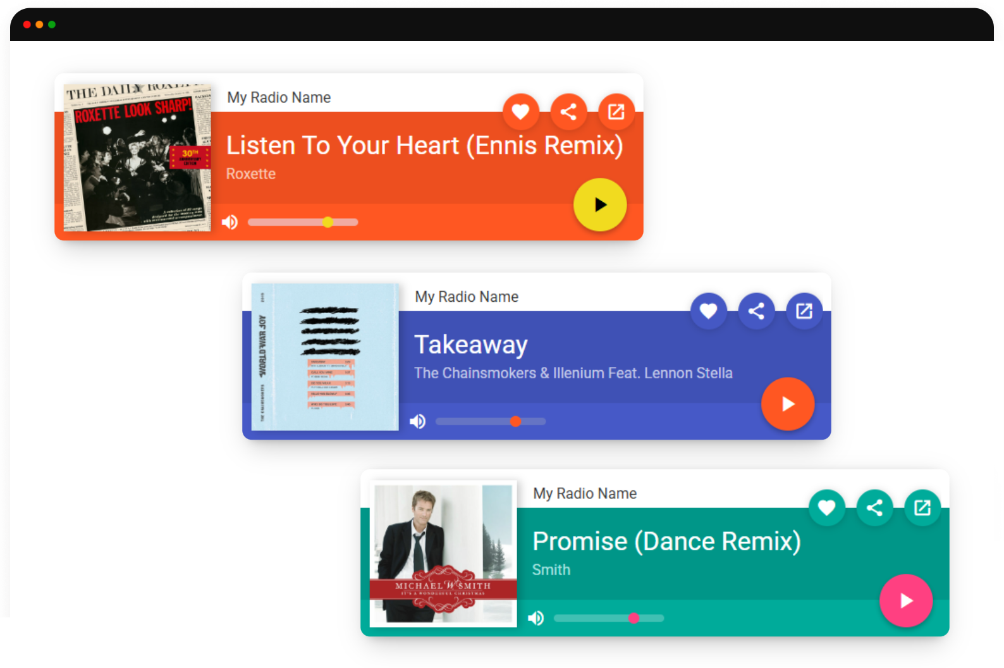Share the Takeaway track
1004x668 pixels.
(756, 311)
